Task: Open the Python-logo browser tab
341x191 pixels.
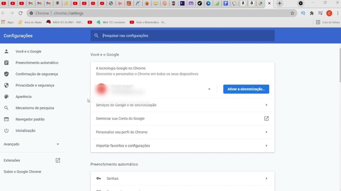Action: click(260, 3)
